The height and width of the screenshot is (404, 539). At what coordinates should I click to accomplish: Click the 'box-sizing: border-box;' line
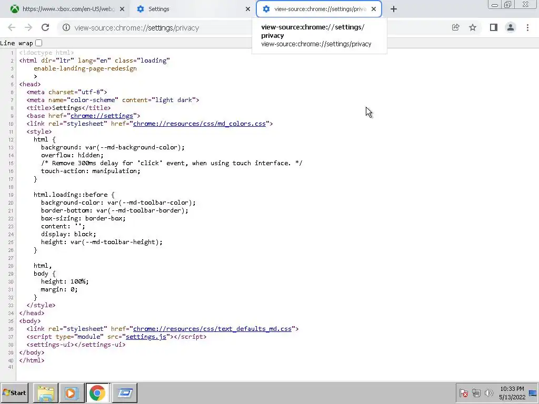[x=83, y=218]
